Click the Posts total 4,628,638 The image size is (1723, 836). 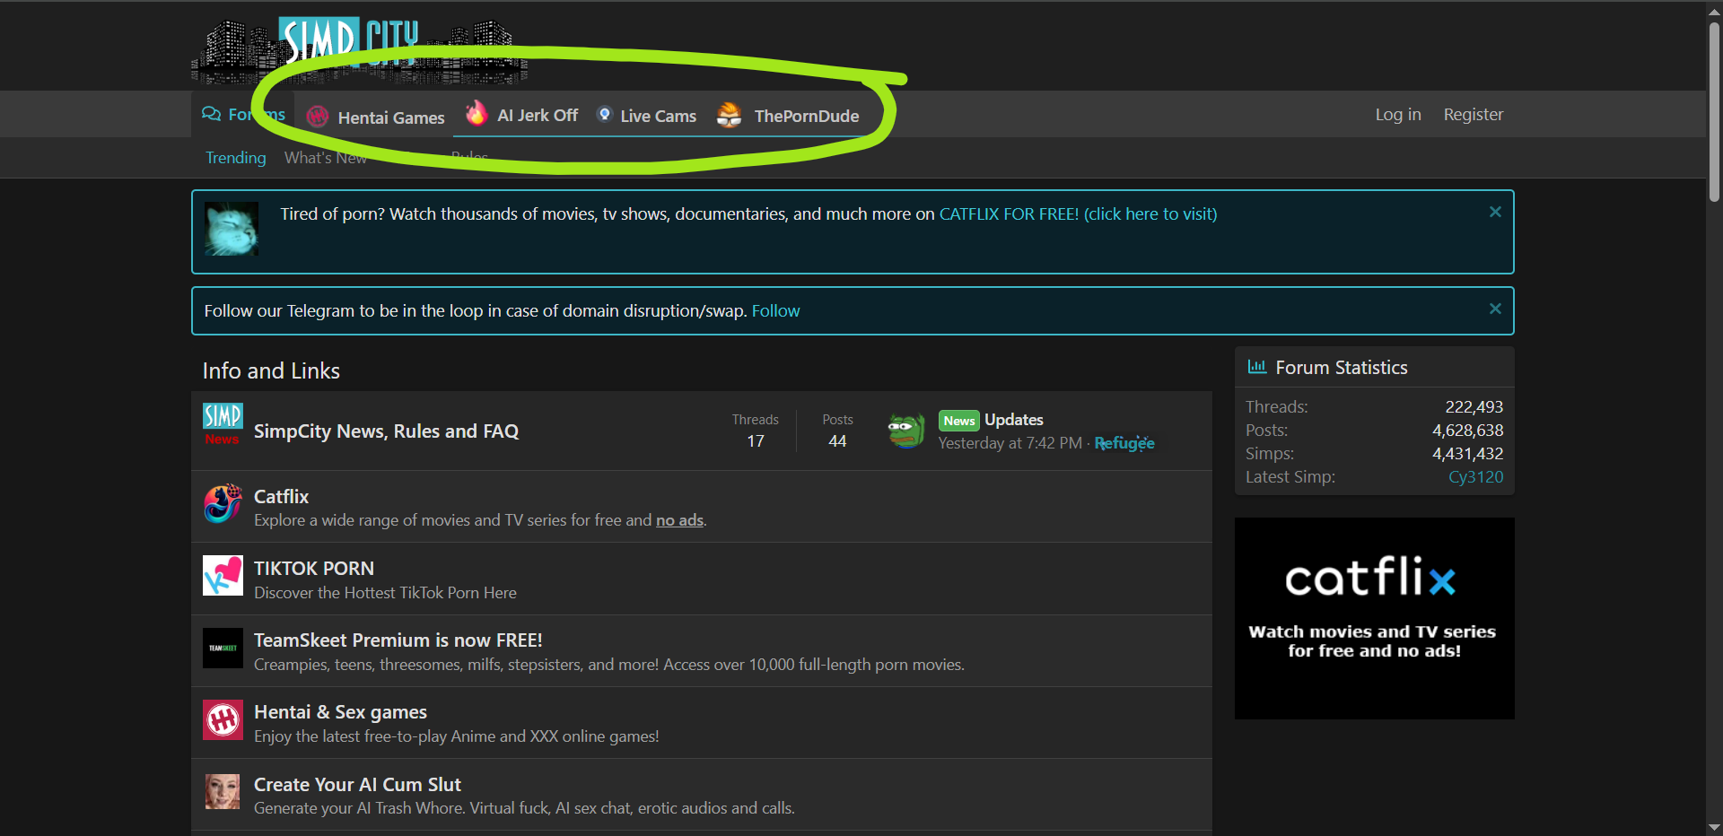coord(1468,431)
